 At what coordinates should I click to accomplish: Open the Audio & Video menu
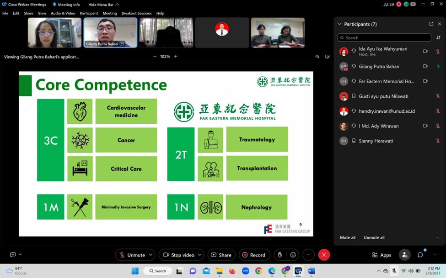click(x=63, y=13)
